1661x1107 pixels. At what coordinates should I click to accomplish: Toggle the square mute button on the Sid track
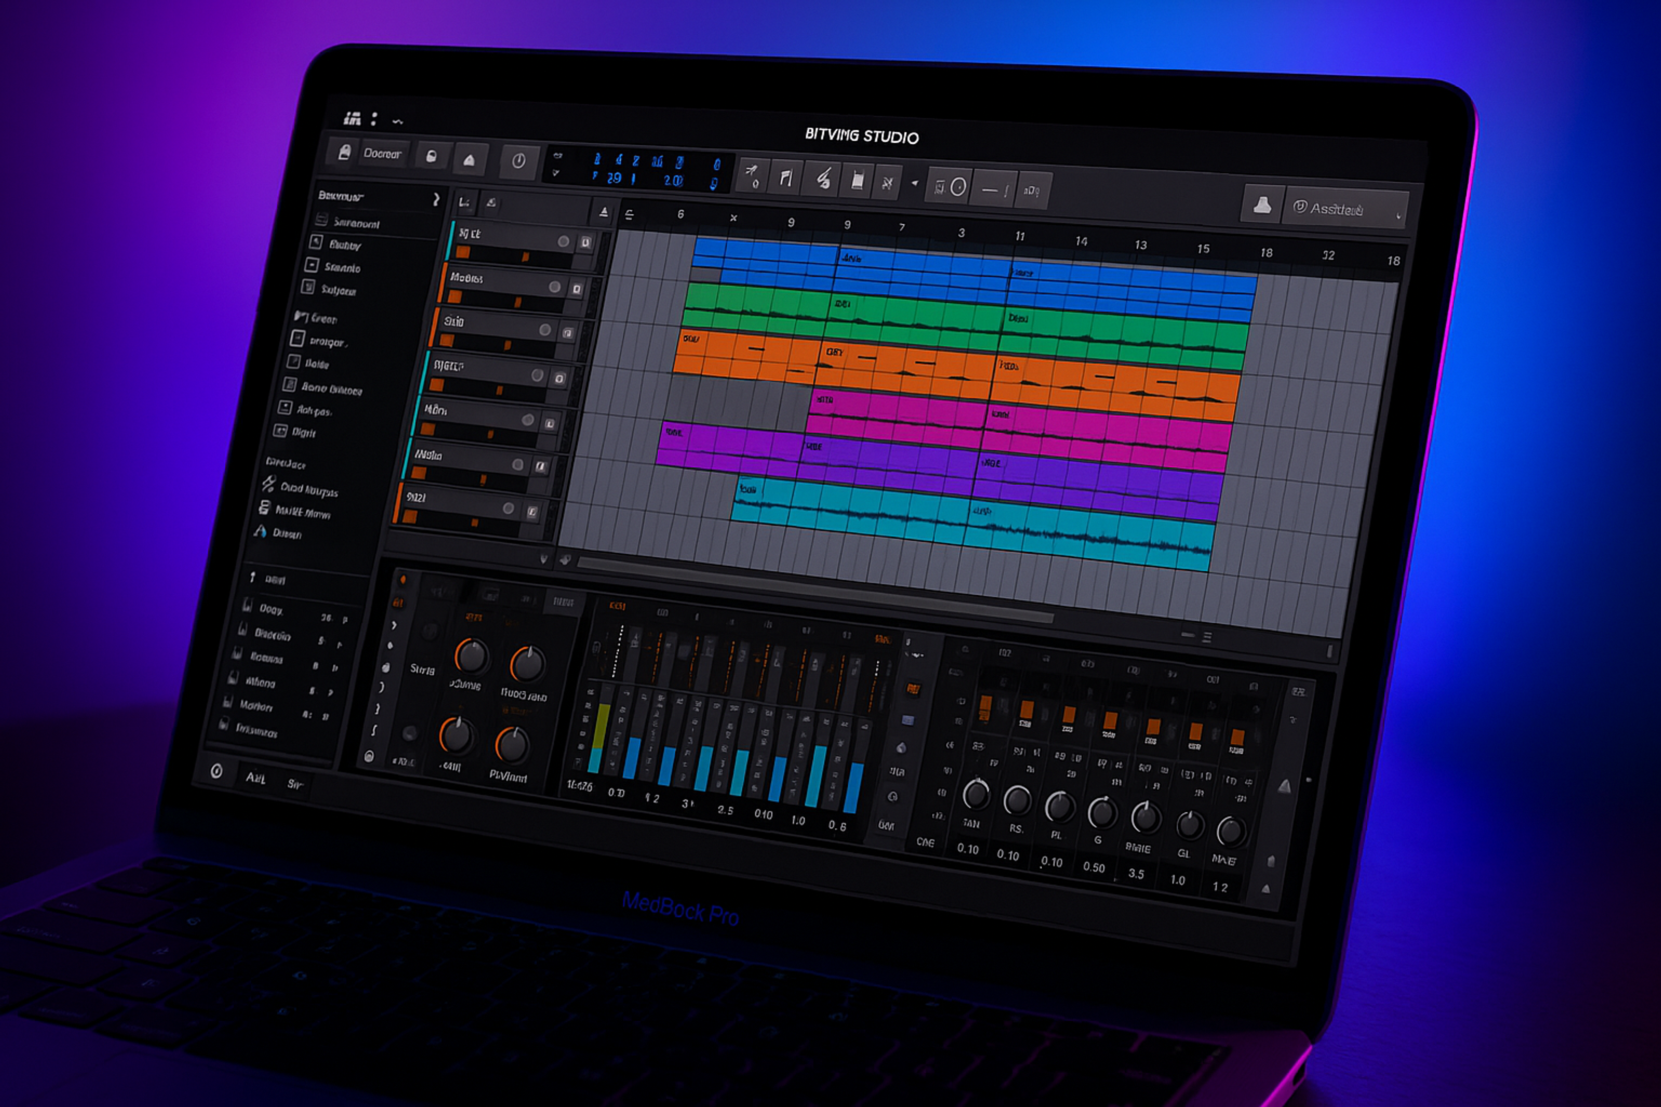pyautogui.click(x=567, y=333)
